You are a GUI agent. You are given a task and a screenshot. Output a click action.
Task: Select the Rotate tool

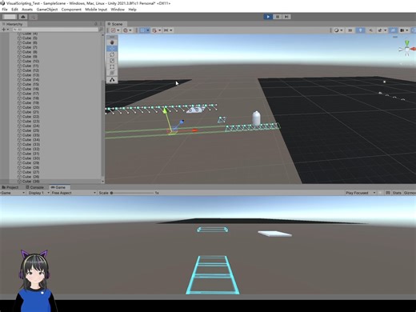(112, 54)
